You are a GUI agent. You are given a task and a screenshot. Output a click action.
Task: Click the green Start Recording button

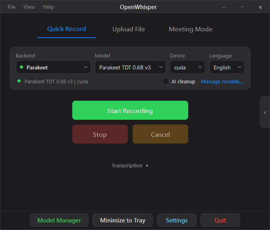[x=130, y=110]
